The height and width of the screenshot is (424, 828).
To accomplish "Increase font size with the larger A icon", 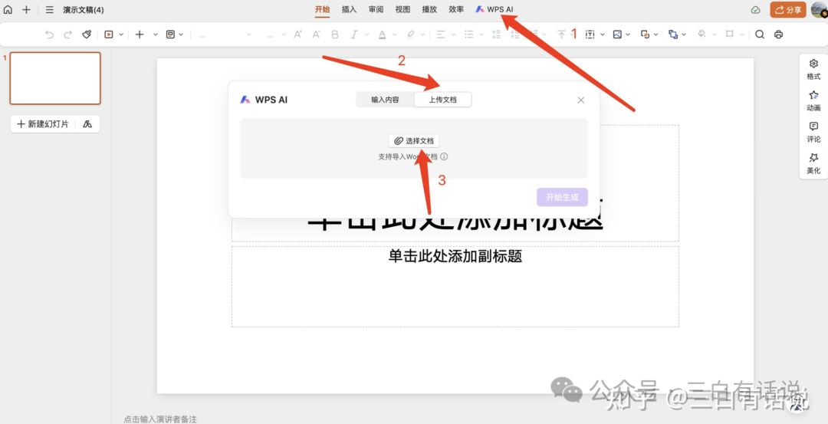I will [x=297, y=35].
